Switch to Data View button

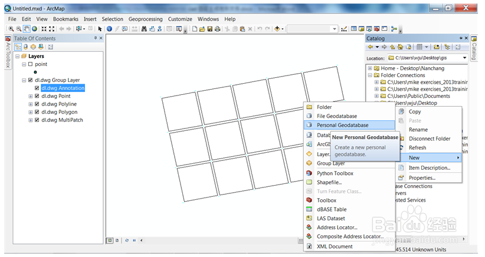pyautogui.click(x=110, y=240)
